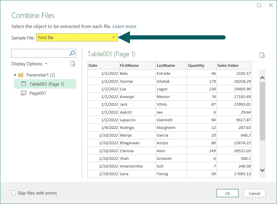Close the Combine Files dialog
Screen dimensions: 277x204
[x=271, y=5]
